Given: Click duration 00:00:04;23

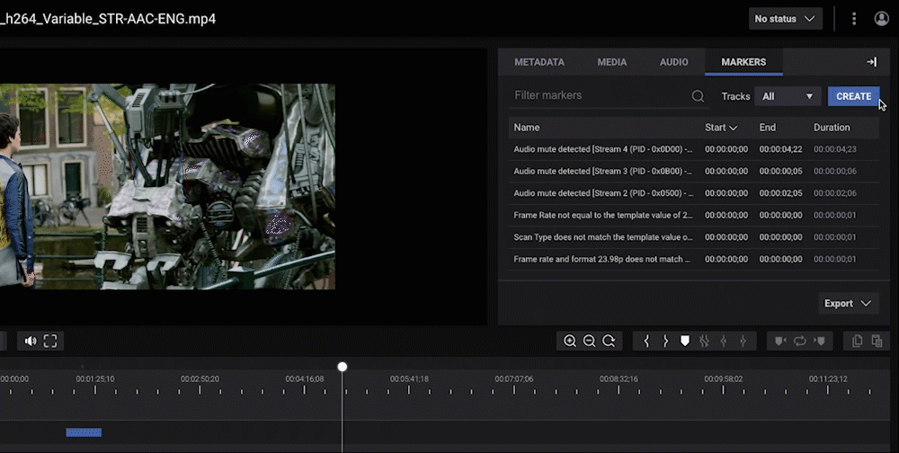Looking at the screenshot, I should pyautogui.click(x=835, y=149).
